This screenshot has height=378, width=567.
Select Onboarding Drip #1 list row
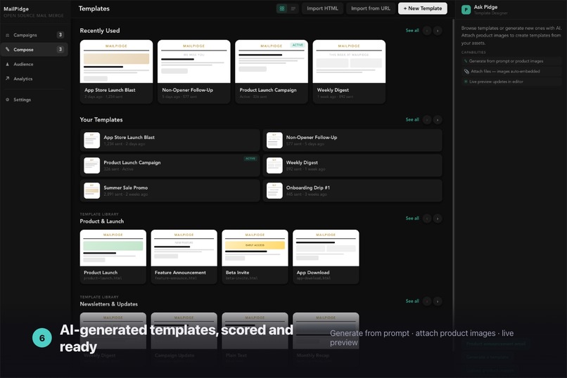click(352, 190)
